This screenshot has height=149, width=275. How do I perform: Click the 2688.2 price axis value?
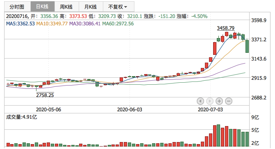[x=259, y=97]
